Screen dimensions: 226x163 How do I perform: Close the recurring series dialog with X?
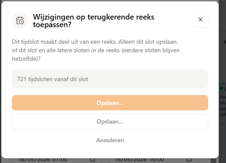pos(201,20)
